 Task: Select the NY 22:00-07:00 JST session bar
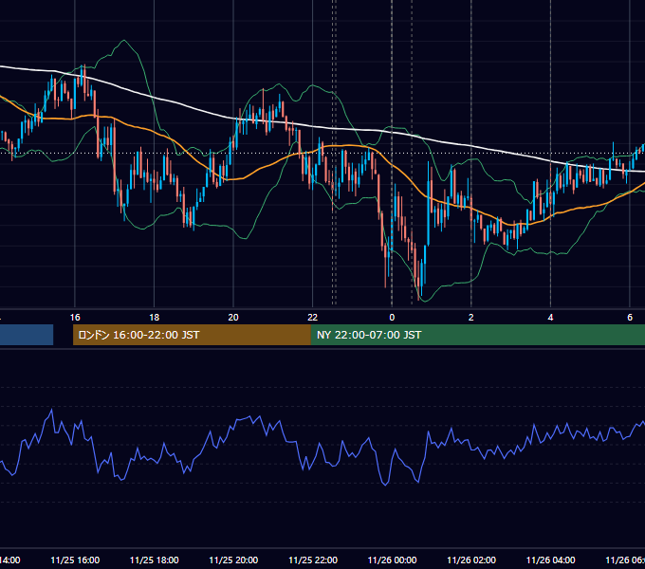477,335
